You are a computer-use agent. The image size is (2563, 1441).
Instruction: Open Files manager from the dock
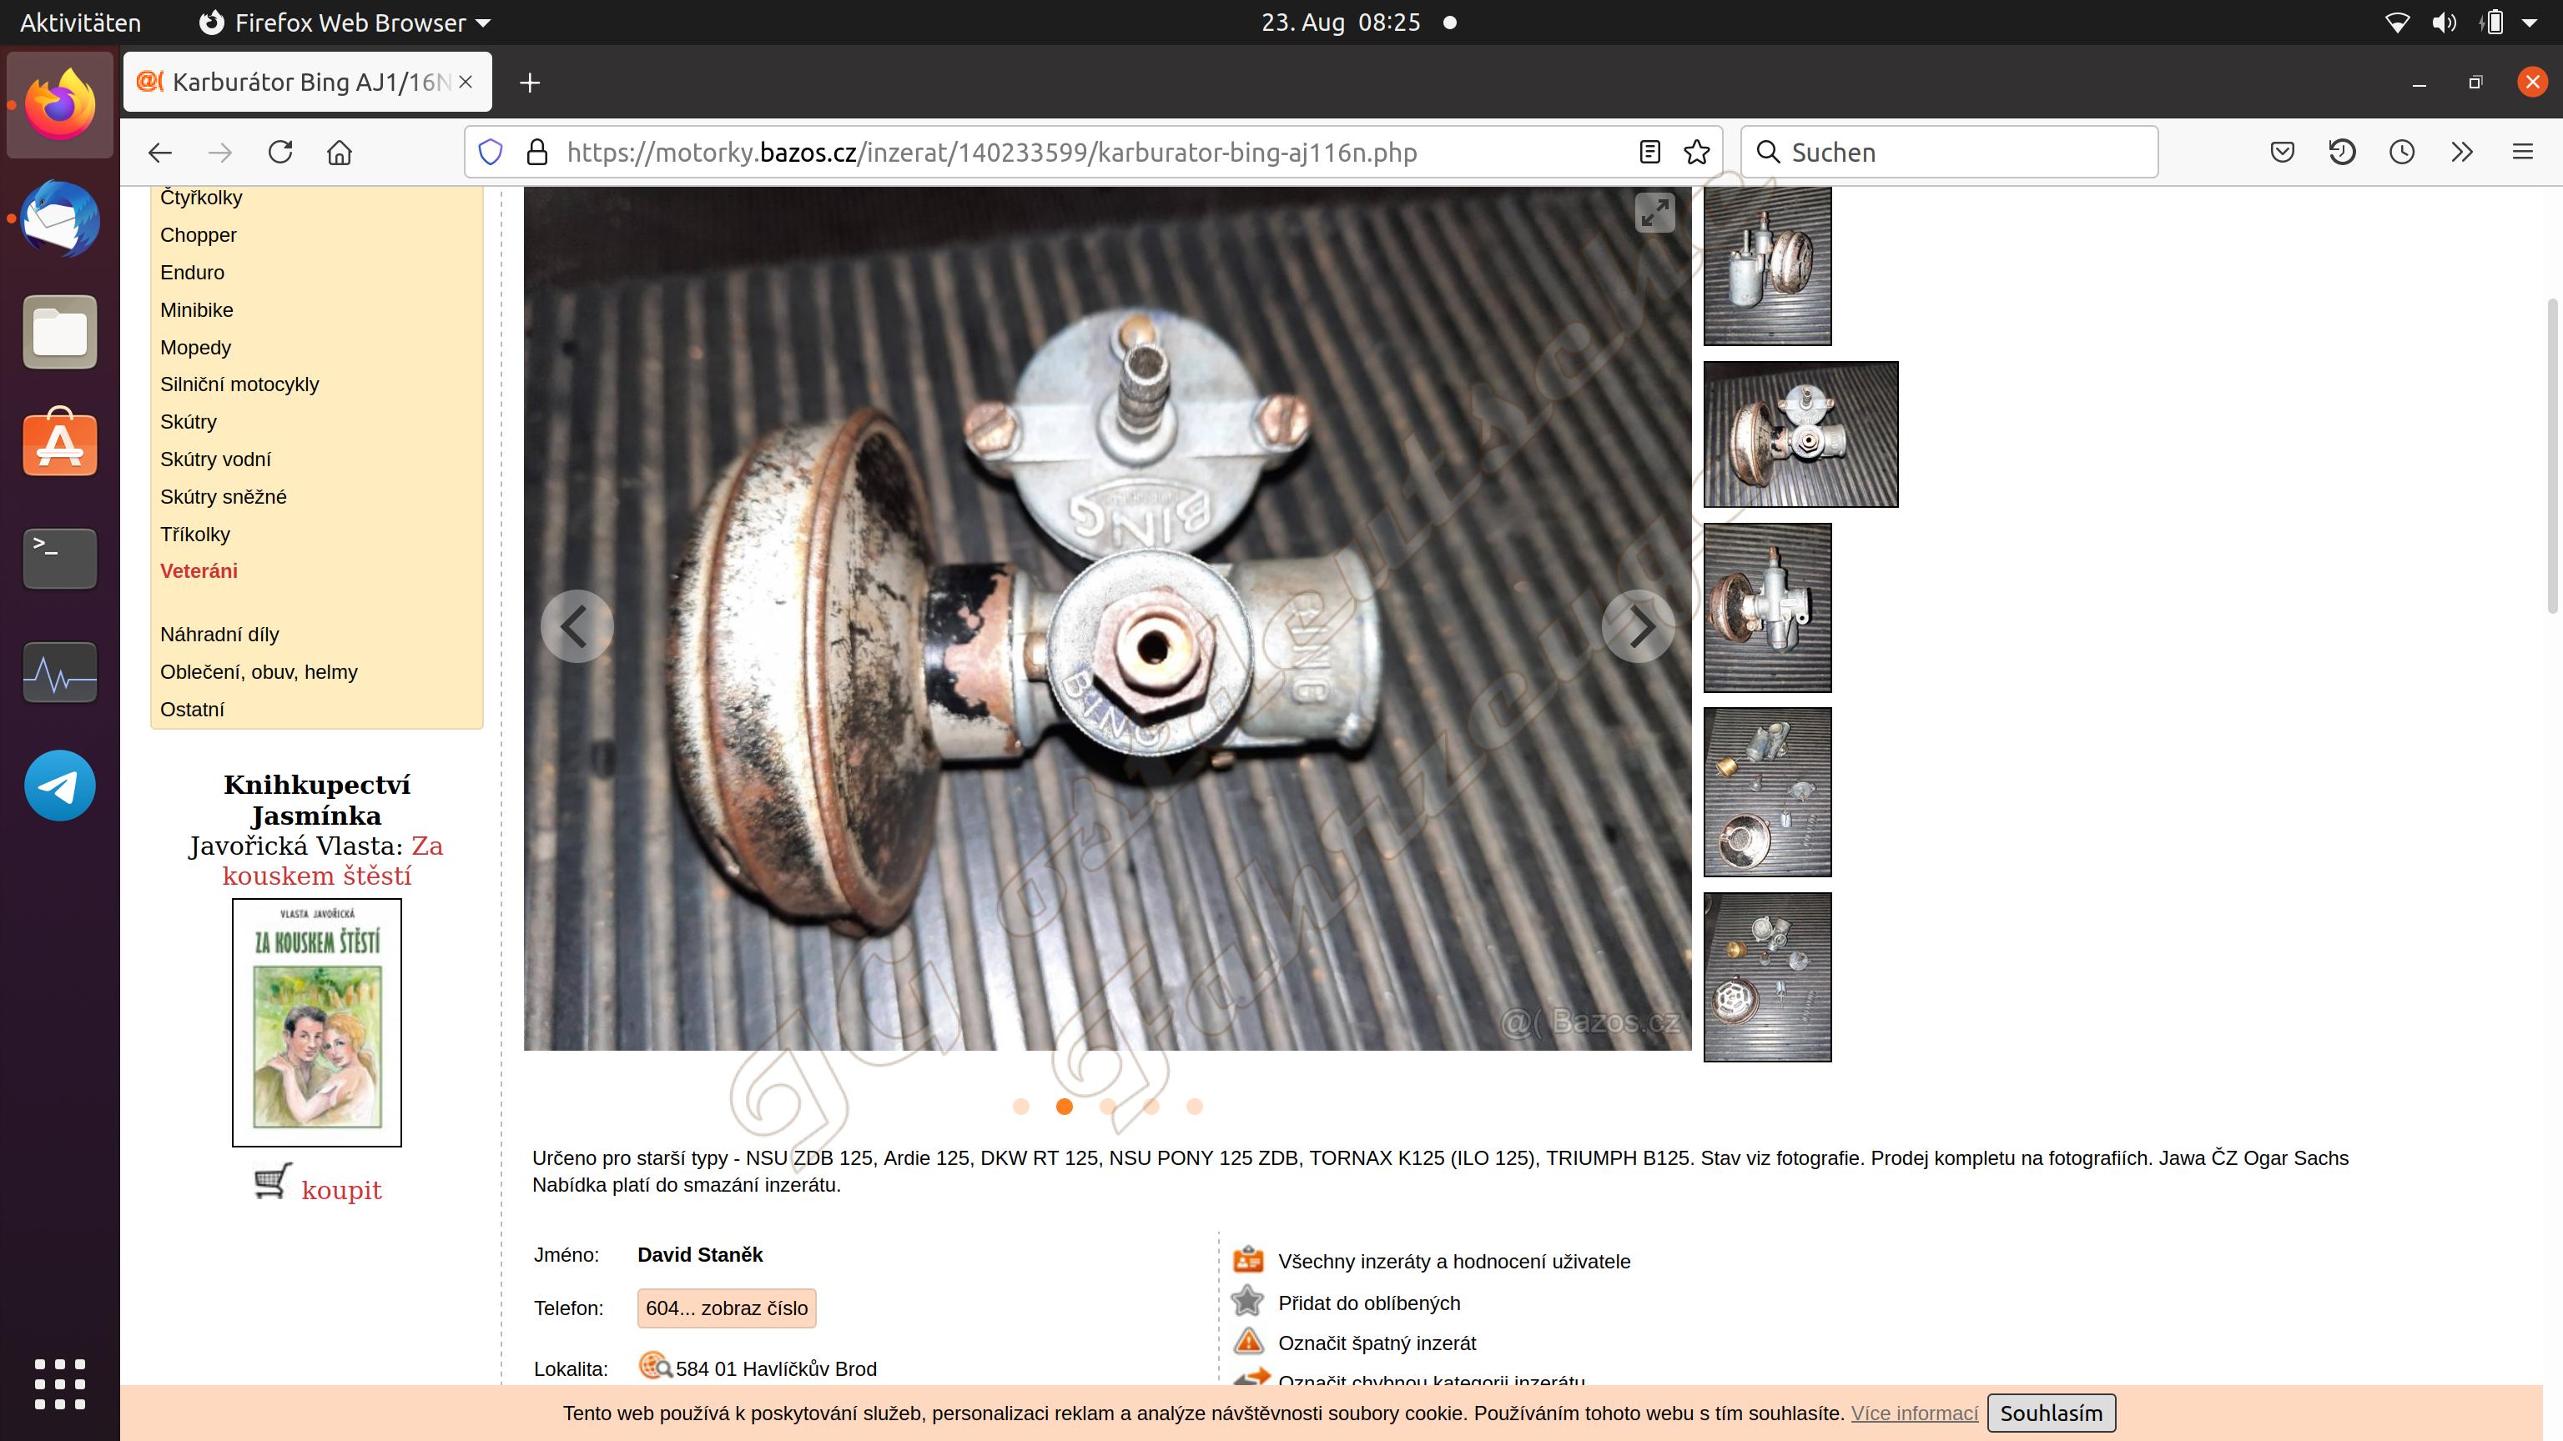point(60,332)
